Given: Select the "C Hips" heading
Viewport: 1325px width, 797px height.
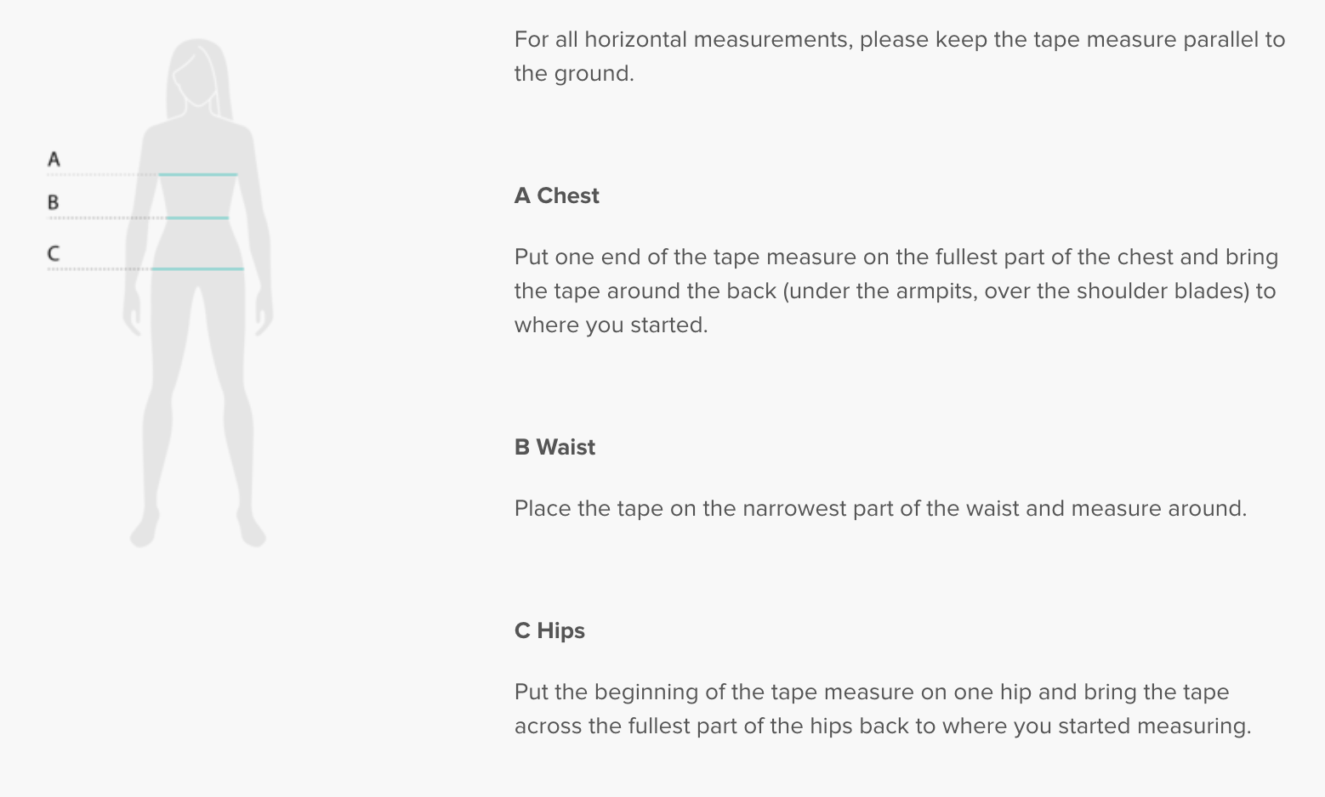Looking at the screenshot, I should coord(549,630).
